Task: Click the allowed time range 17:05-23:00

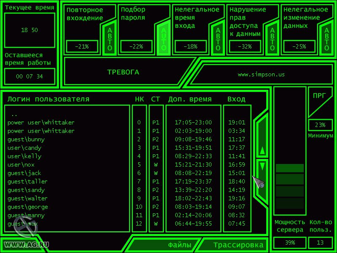Action: click(x=193, y=122)
